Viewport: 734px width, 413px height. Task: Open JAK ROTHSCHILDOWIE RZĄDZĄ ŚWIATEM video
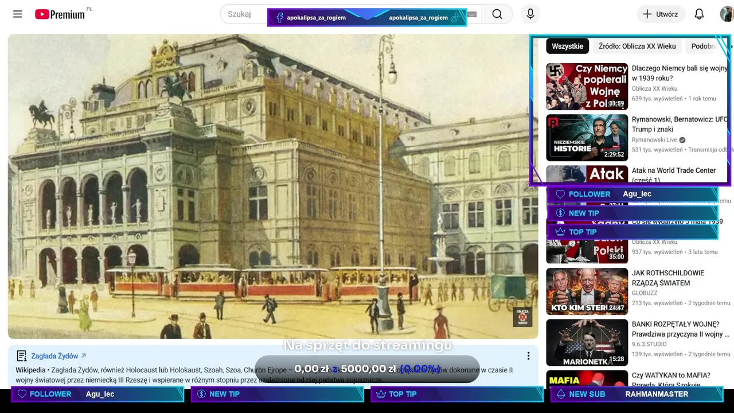click(x=668, y=278)
